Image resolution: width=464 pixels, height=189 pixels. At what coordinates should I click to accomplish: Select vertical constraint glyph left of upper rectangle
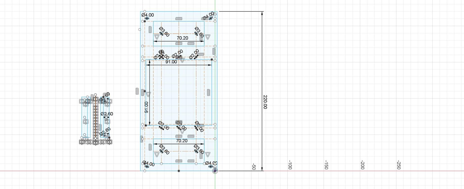coord(150,30)
